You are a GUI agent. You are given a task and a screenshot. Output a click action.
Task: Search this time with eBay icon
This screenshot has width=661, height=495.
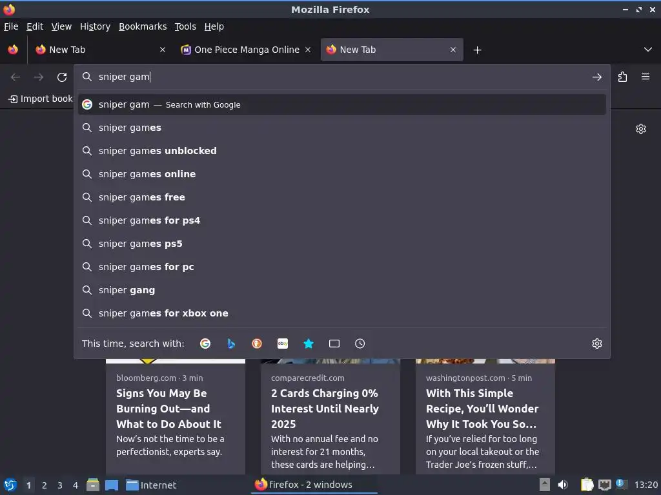(x=283, y=344)
